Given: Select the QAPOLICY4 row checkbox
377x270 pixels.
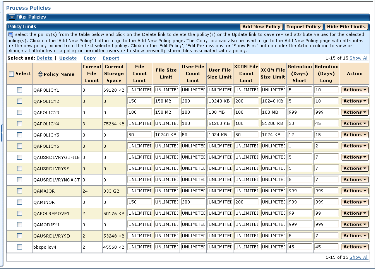Looking at the screenshot, I should pos(19,123).
